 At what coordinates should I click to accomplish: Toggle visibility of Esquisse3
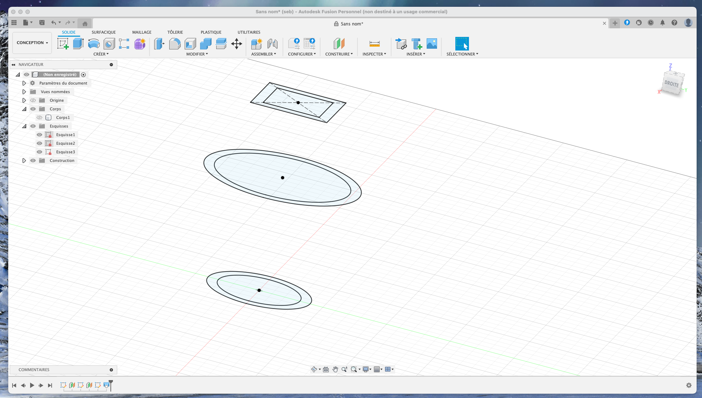pos(39,152)
